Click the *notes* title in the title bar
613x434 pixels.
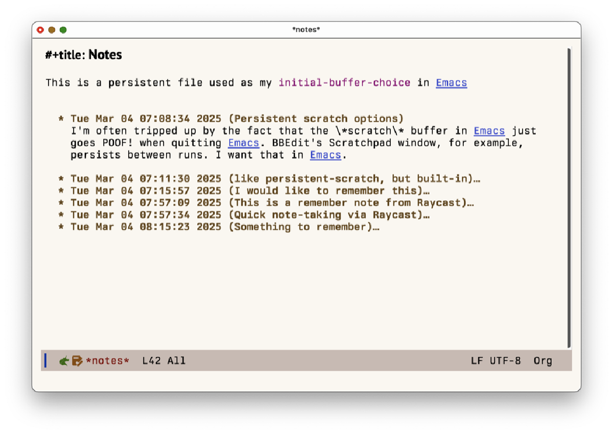[306, 30]
